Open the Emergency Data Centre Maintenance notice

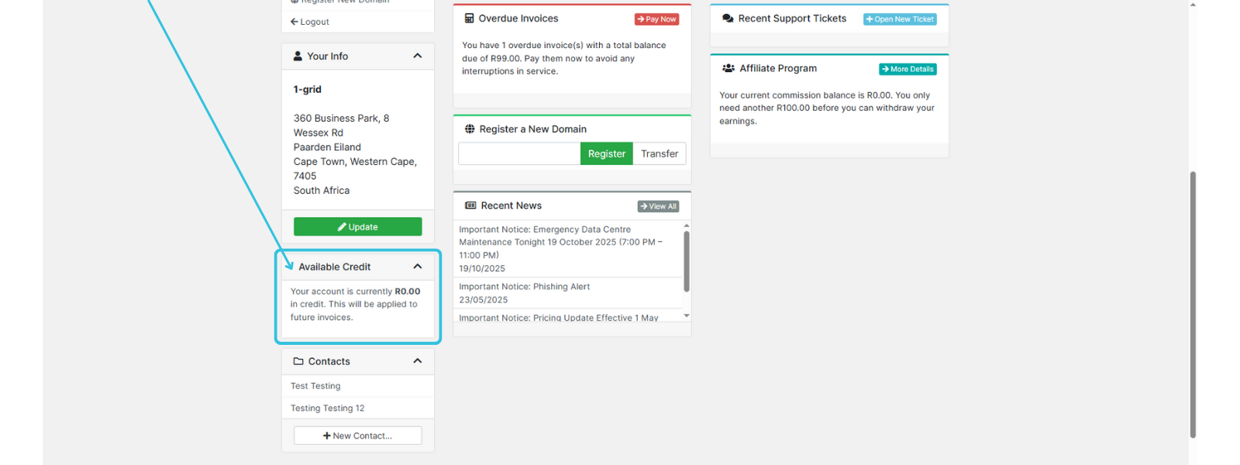pos(560,242)
